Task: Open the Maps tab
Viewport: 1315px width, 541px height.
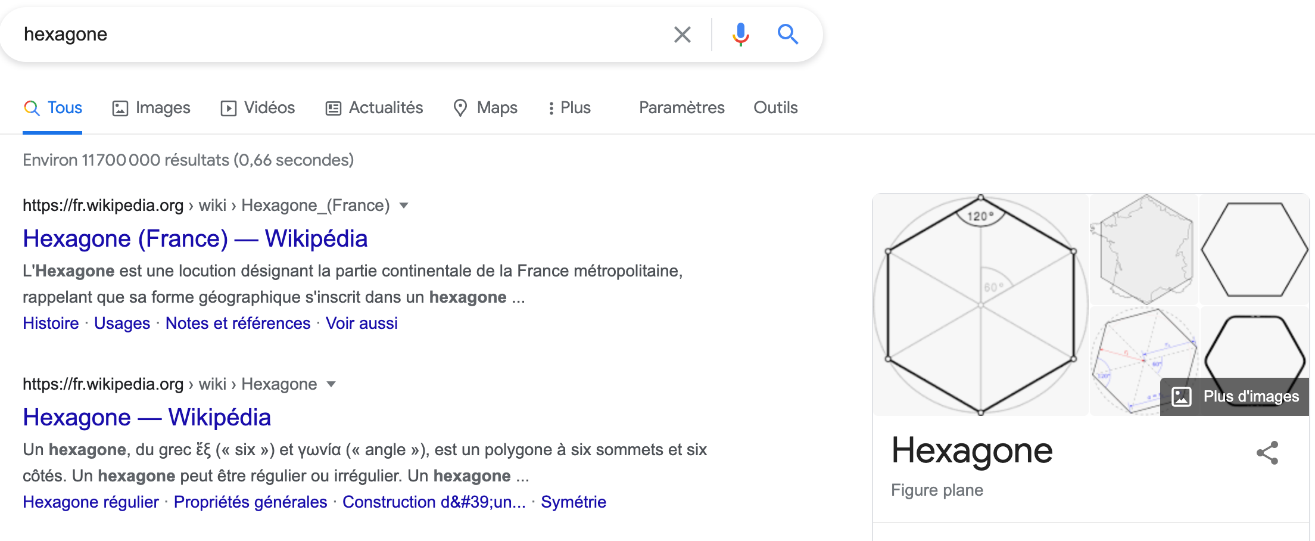Action: (x=485, y=108)
